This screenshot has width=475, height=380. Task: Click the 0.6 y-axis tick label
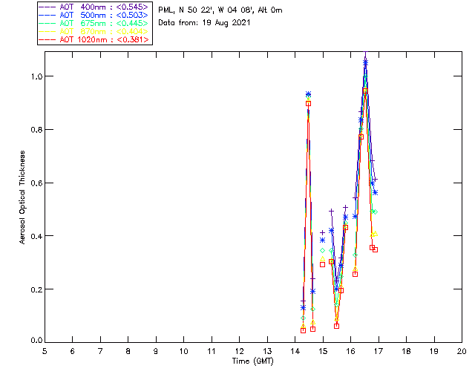pyautogui.click(x=36, y=183)
